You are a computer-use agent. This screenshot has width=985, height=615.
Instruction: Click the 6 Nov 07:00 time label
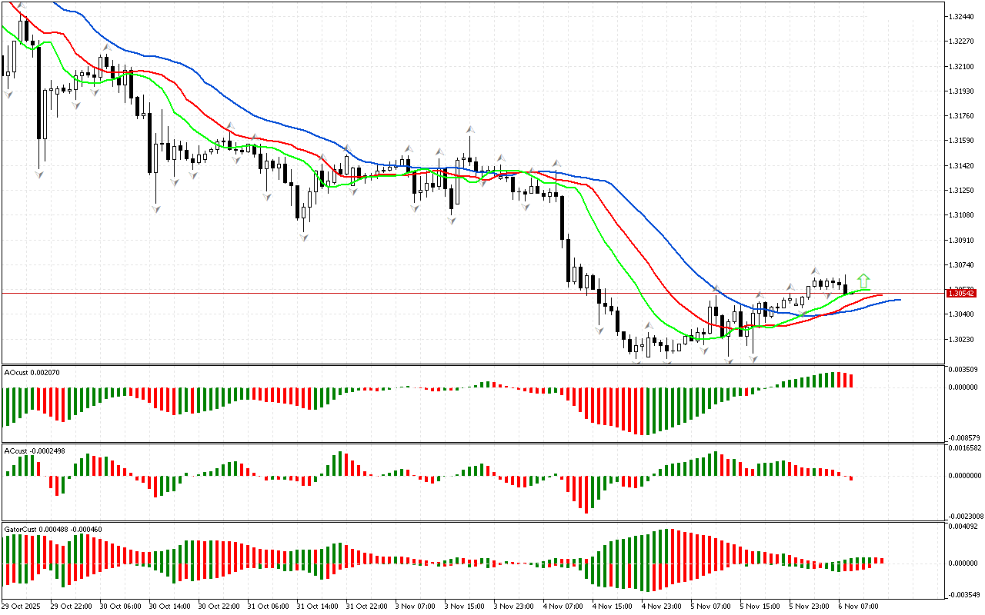(x=859, y=606)
